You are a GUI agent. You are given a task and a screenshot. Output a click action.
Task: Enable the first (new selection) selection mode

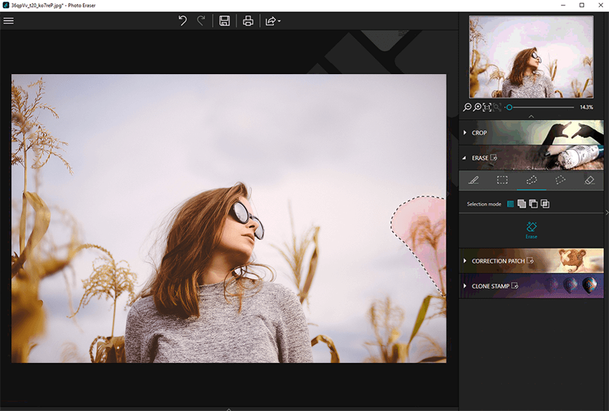coord(510,204)
